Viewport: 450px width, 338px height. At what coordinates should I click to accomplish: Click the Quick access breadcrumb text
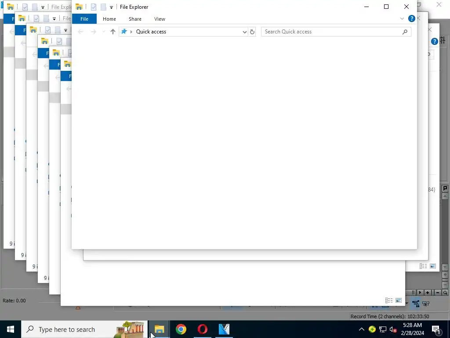[x=151, y=32]
